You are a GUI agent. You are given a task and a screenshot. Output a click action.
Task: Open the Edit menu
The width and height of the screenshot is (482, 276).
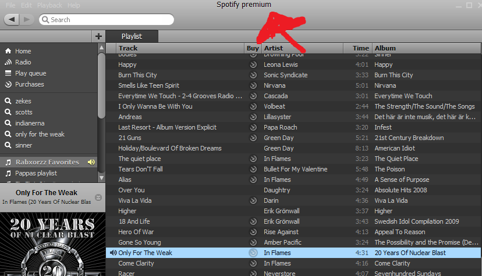tap(26, 5)
